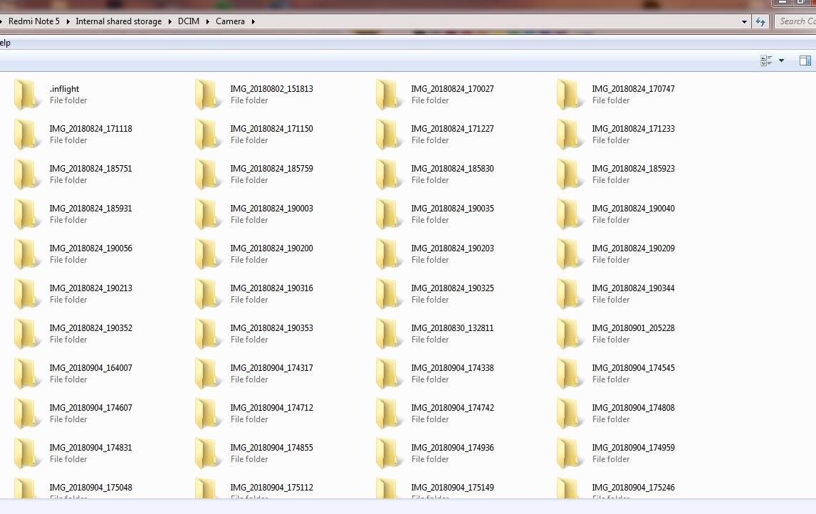Image resolution: width=816 pixels, height=514 pixels.
Task: Navigate to Redmi Note 5 breadcrumb
Action: click(x=34, y=21)
